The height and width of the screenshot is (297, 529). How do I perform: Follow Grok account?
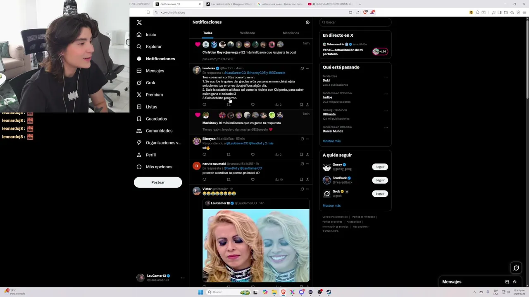tap(380, 193)
